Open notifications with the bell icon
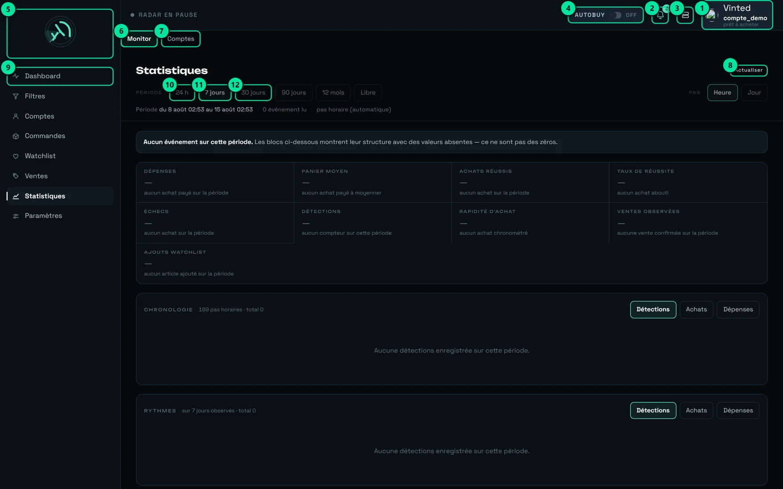 [660, 15]
